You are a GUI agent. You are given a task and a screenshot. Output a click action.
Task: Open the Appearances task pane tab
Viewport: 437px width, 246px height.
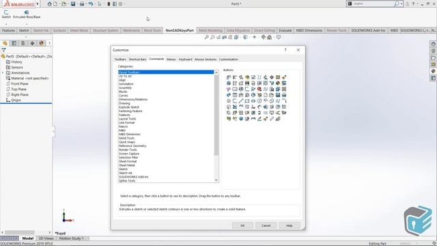tap(433, 71)
